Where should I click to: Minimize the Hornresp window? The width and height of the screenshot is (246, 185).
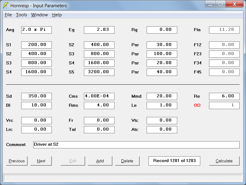(x=210, y=4)
